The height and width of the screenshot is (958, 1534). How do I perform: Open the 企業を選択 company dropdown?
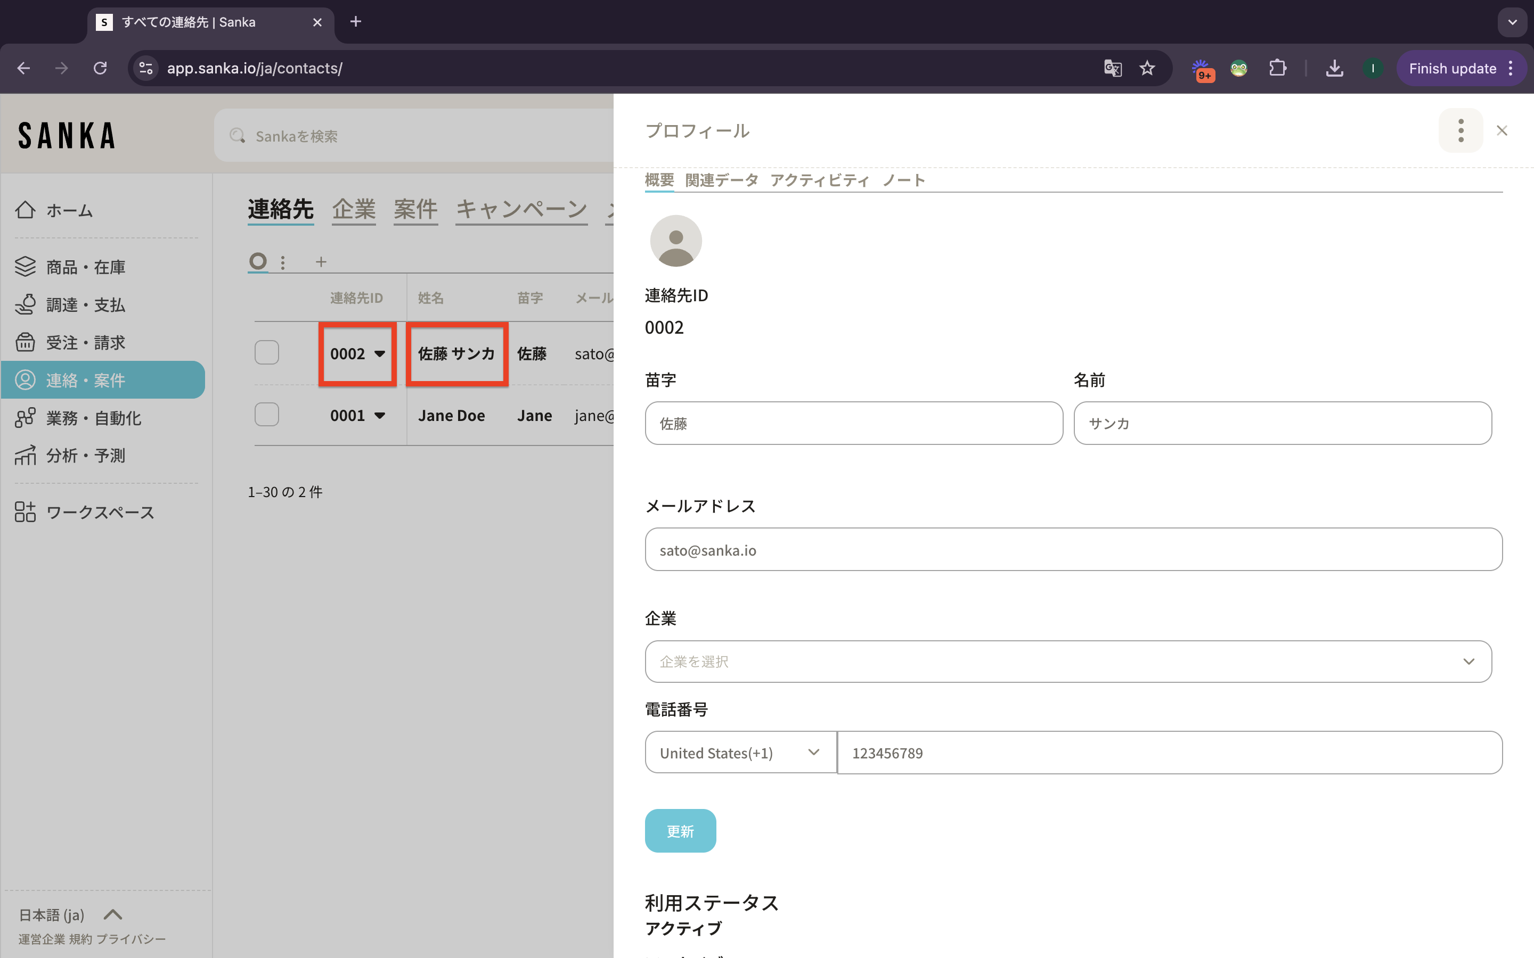(x=1068, y=662)
